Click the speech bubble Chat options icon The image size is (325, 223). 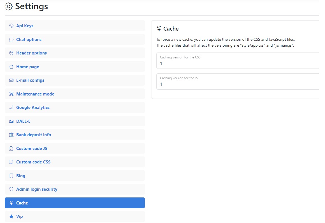point(11,40)
